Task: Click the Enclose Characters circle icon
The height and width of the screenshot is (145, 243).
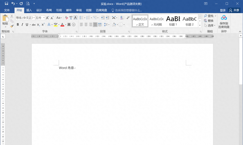Action: 74,24
